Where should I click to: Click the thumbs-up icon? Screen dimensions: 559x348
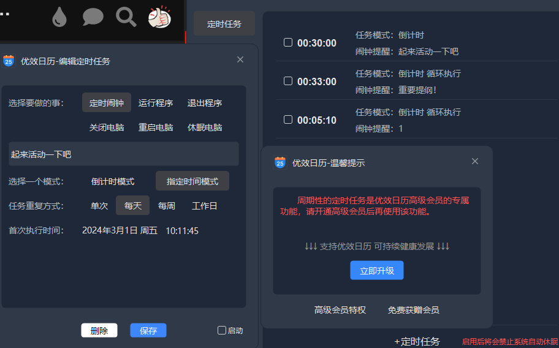tap(159, 17)
